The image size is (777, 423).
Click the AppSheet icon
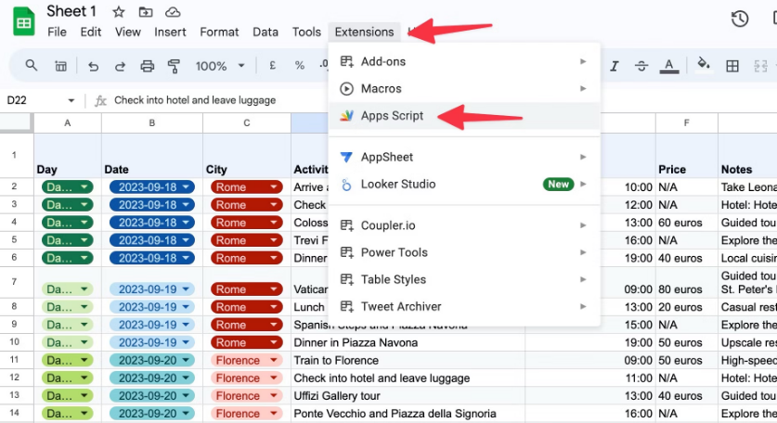(x=346, y=157)
